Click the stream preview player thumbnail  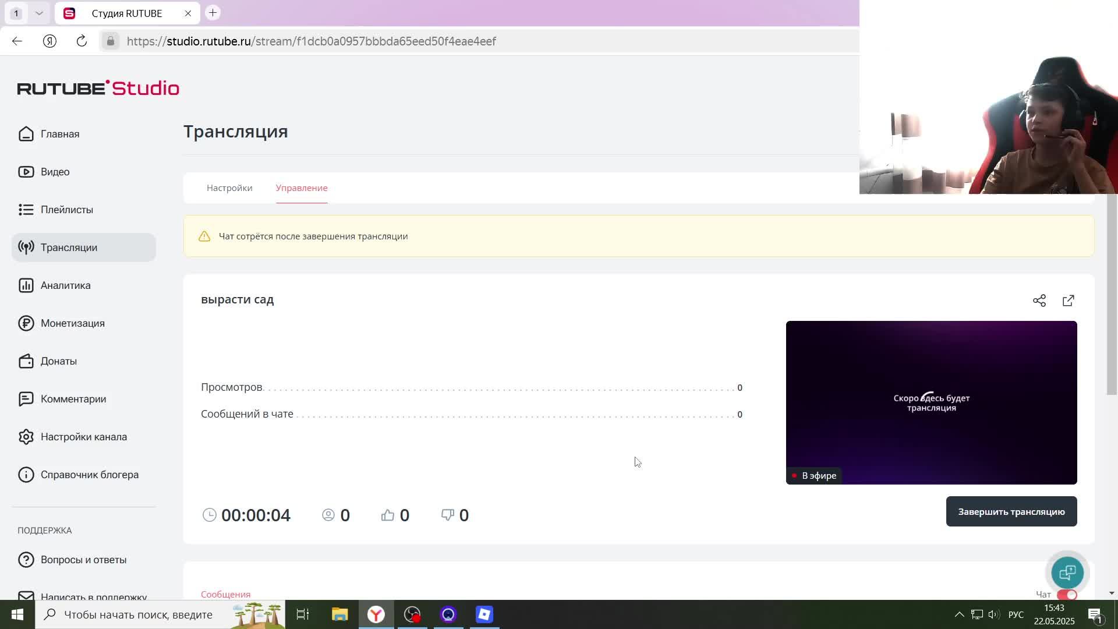(x=931, y=402)
